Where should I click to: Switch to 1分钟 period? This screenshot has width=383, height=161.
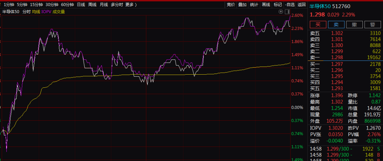point(9,4)
